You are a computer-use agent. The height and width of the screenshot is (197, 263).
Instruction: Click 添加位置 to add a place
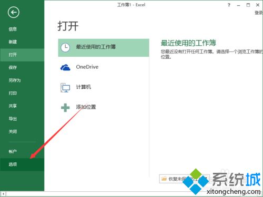[x=104, y=108]
